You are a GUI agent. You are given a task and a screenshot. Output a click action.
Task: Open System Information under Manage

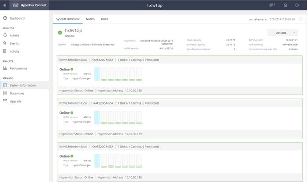coord(23,85)
